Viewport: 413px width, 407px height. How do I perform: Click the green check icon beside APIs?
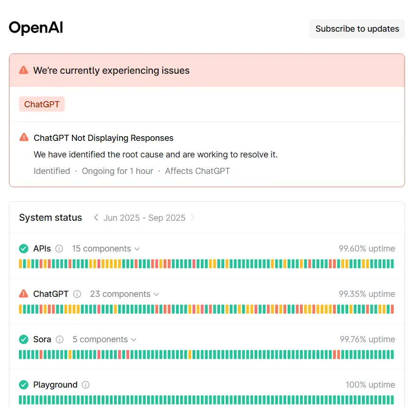[x=24, y=249]
